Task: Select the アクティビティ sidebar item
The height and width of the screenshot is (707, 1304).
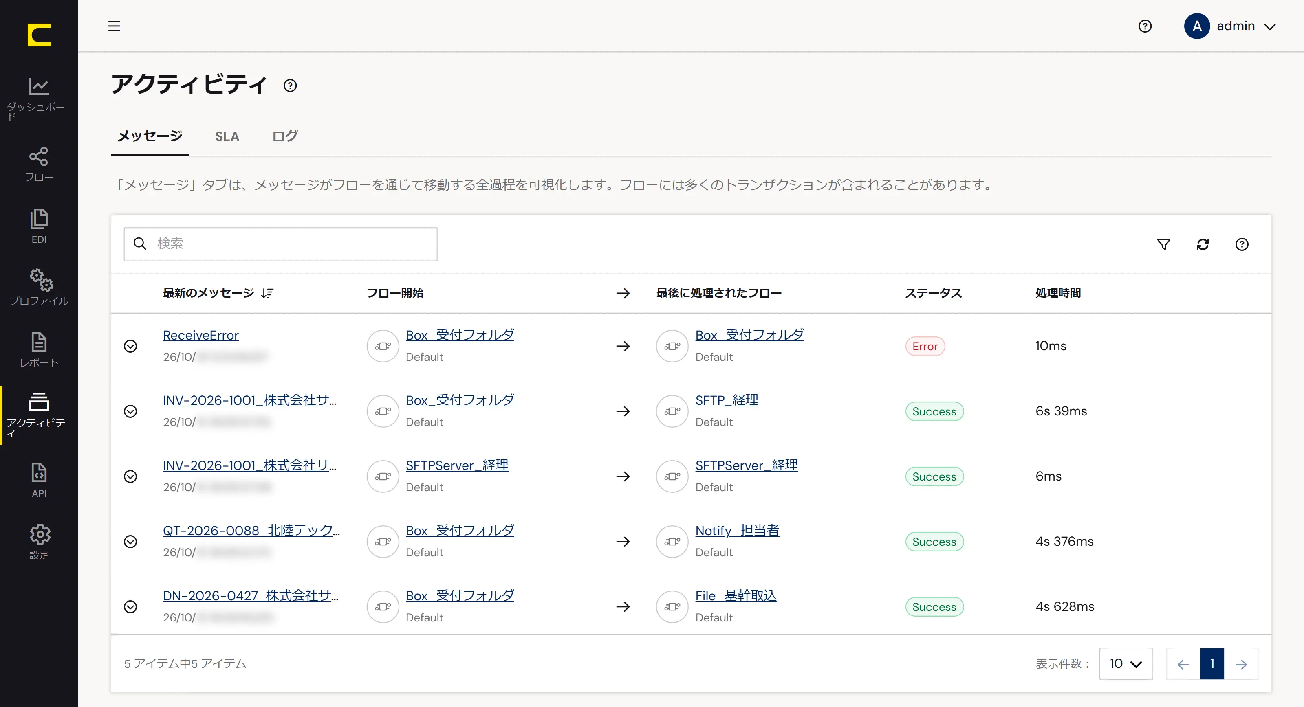Action: coord(39,415)
